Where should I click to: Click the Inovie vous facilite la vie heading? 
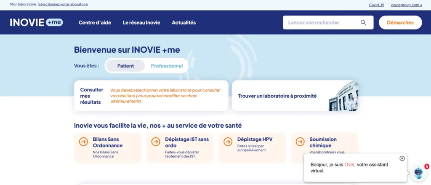(x=158, y=126)
